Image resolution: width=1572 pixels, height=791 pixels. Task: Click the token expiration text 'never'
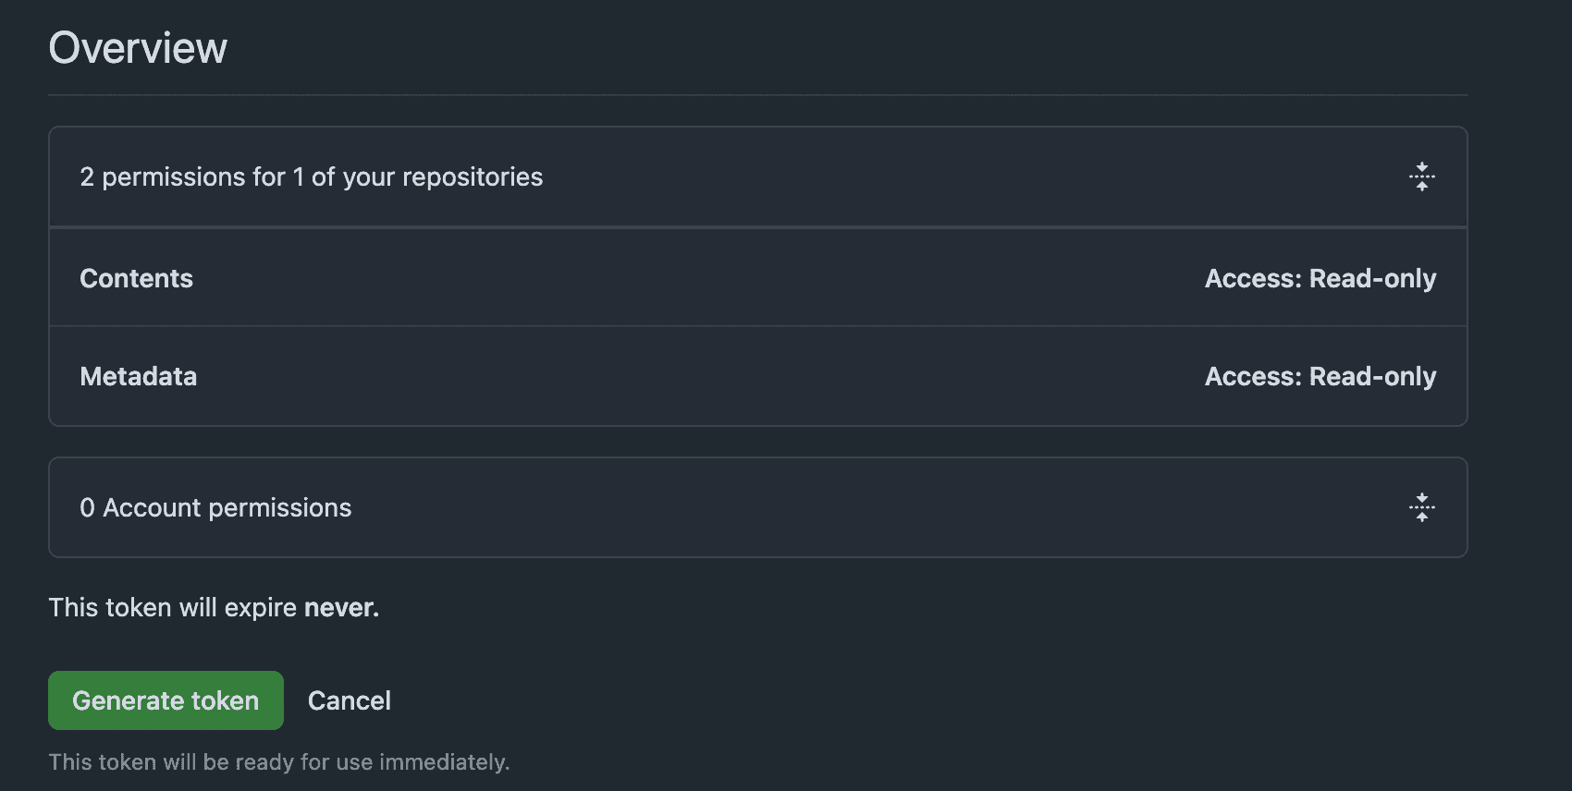(341, 607)
